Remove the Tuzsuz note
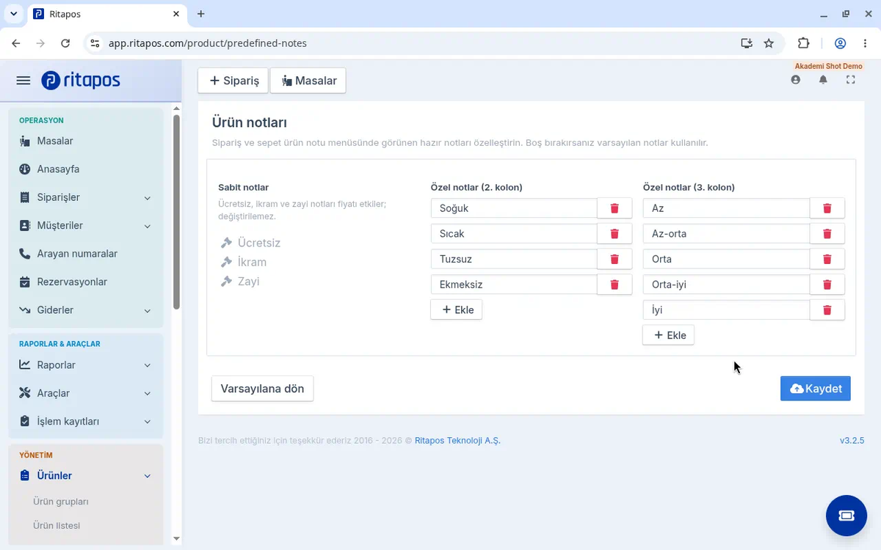This screenshot has width=881, height=550. point(614,259)
